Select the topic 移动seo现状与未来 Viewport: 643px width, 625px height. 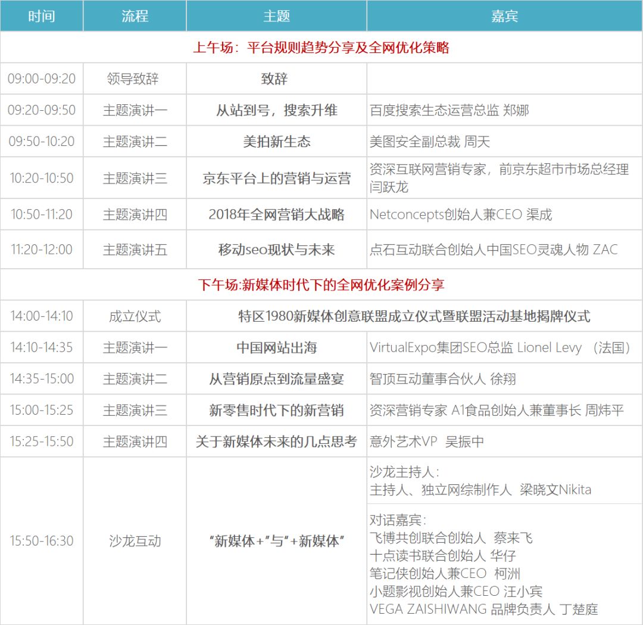(x=276, y=250)
